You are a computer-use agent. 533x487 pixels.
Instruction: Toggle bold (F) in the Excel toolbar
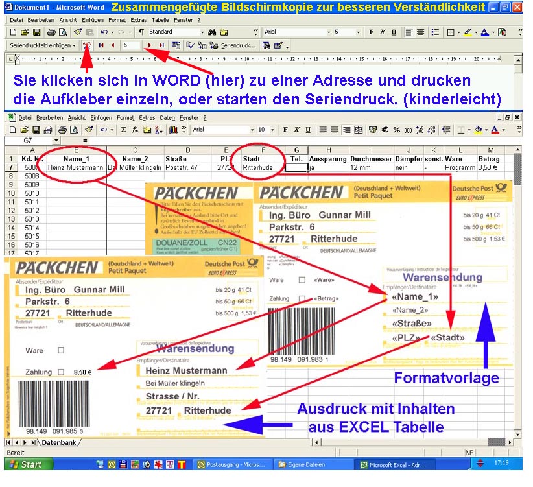coord(285,130)
